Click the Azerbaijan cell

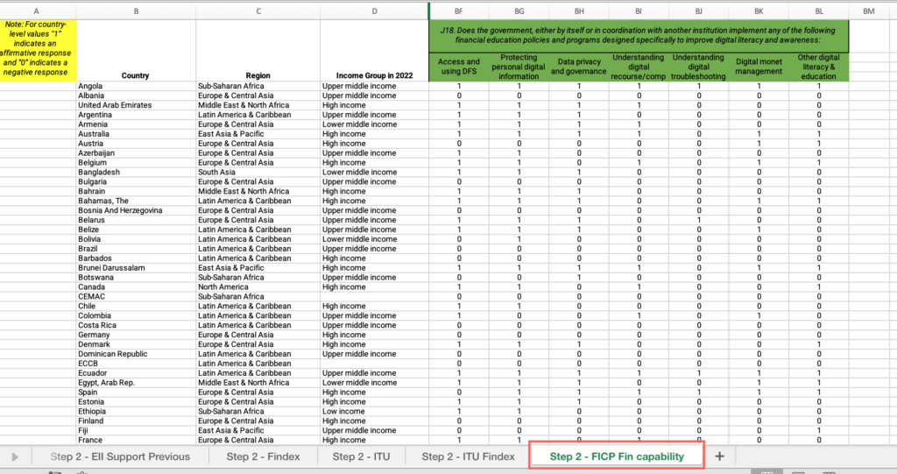(x=136, y=152)
